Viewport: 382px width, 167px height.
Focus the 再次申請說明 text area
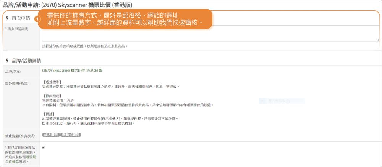(x=211, y=33)
